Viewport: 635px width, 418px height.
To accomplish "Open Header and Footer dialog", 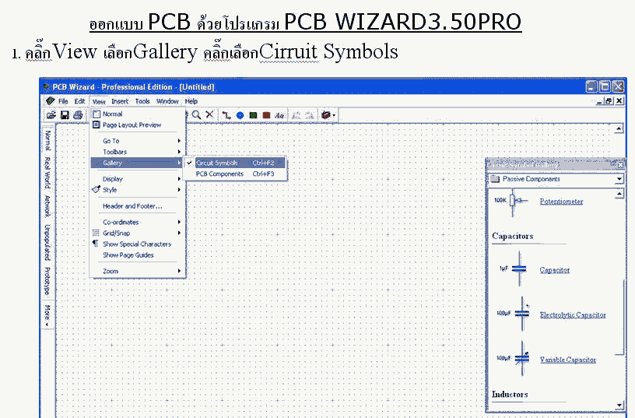I will (x=138, y=205).
